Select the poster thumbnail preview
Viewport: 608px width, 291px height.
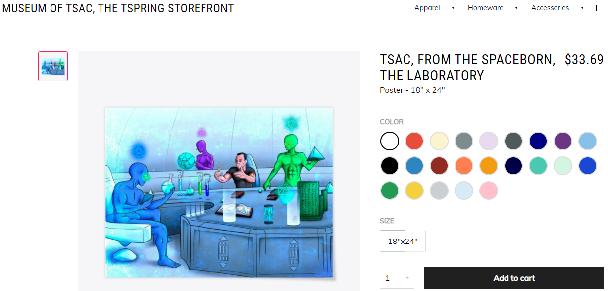[53, 66]
